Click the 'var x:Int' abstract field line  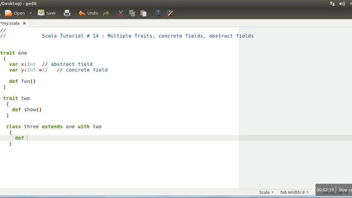coord(22,64)
